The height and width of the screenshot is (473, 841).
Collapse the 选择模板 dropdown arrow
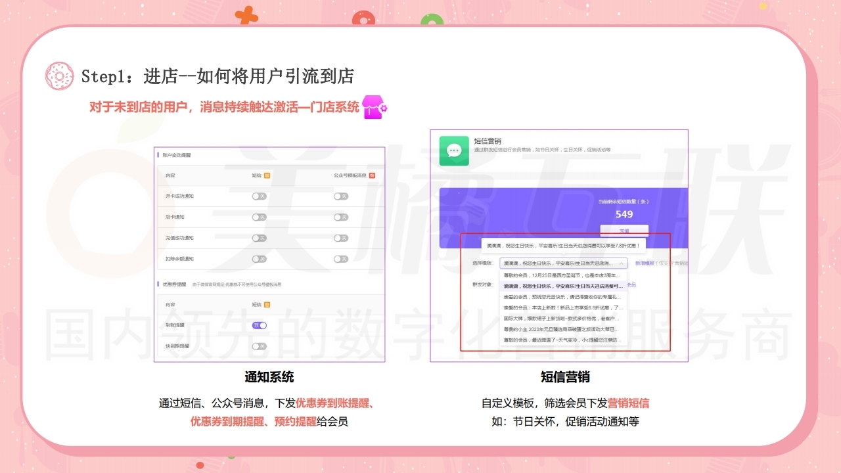(x=622, y=263)
